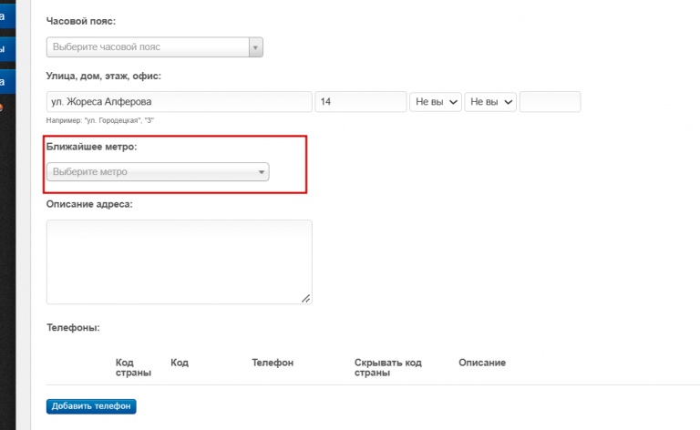Viewport: 700px width, 430px height.
Task: Click the "Часовой пояс:" label
Action: [81, 21]
